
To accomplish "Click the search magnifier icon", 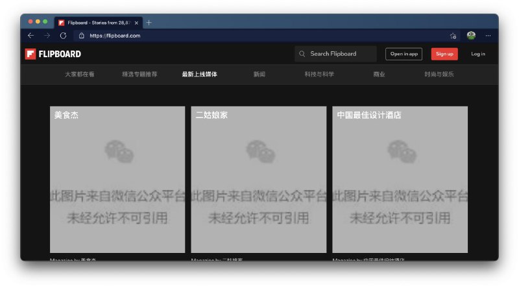I will pos(302,54).
